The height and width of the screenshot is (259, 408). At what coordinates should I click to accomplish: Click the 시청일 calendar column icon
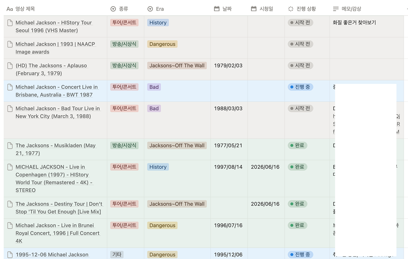(x=254, y=9)
